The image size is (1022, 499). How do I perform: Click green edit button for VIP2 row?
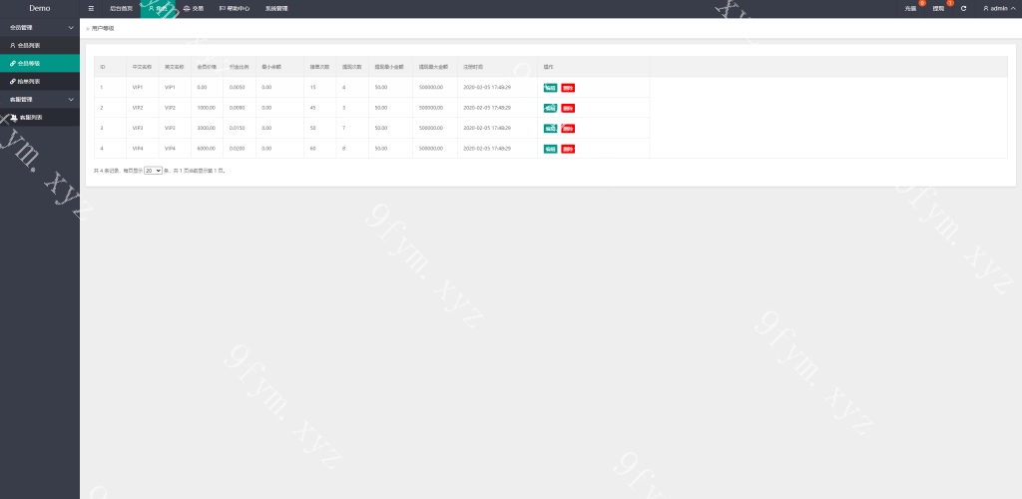[x=550, y=108]
